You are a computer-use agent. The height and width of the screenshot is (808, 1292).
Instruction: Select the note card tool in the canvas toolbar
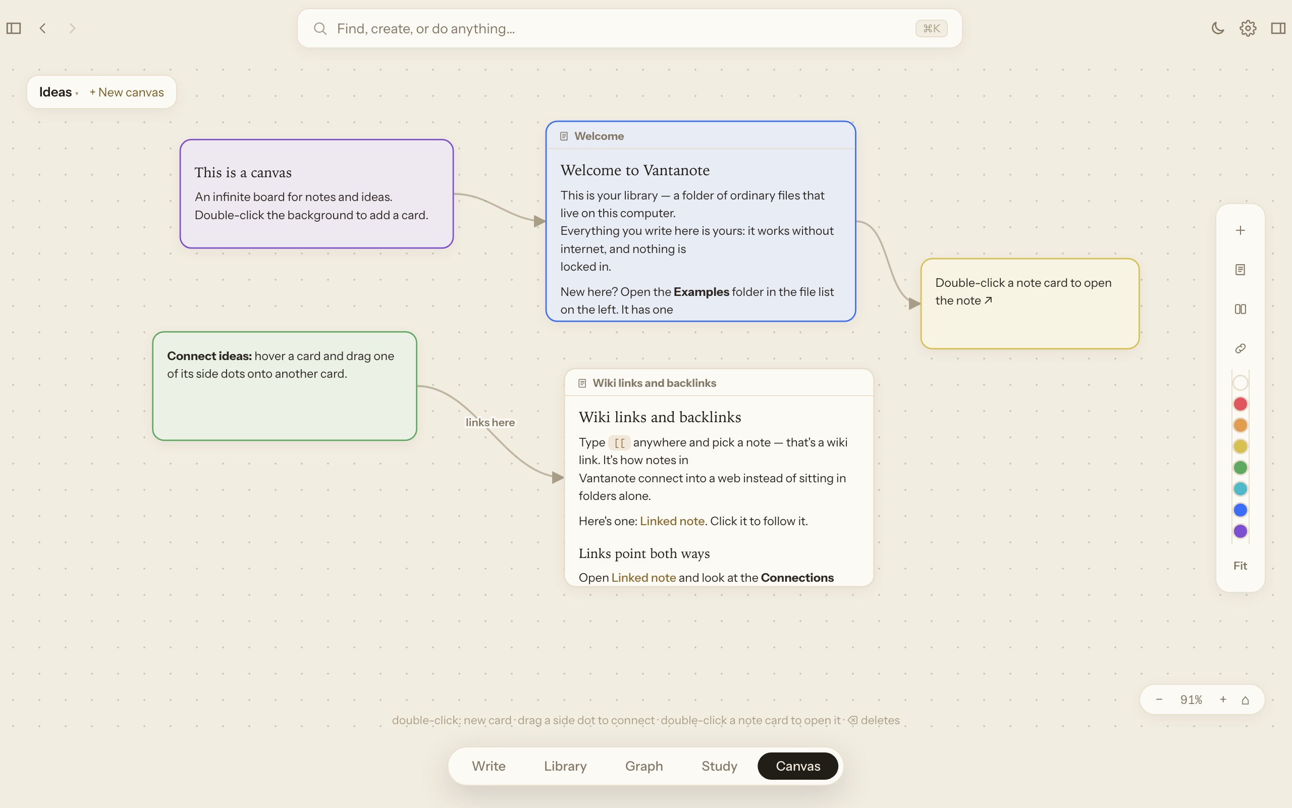[x=1240, y=270]
